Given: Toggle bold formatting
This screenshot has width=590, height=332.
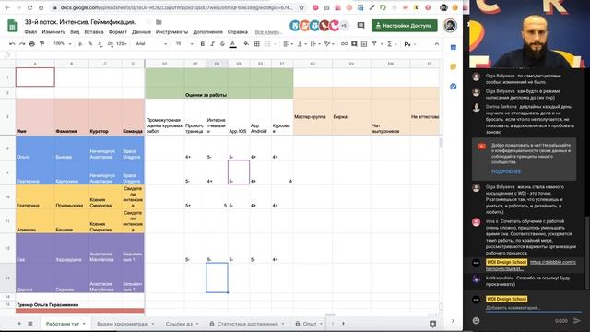Looking at the screenshot, I should point(203,44).
